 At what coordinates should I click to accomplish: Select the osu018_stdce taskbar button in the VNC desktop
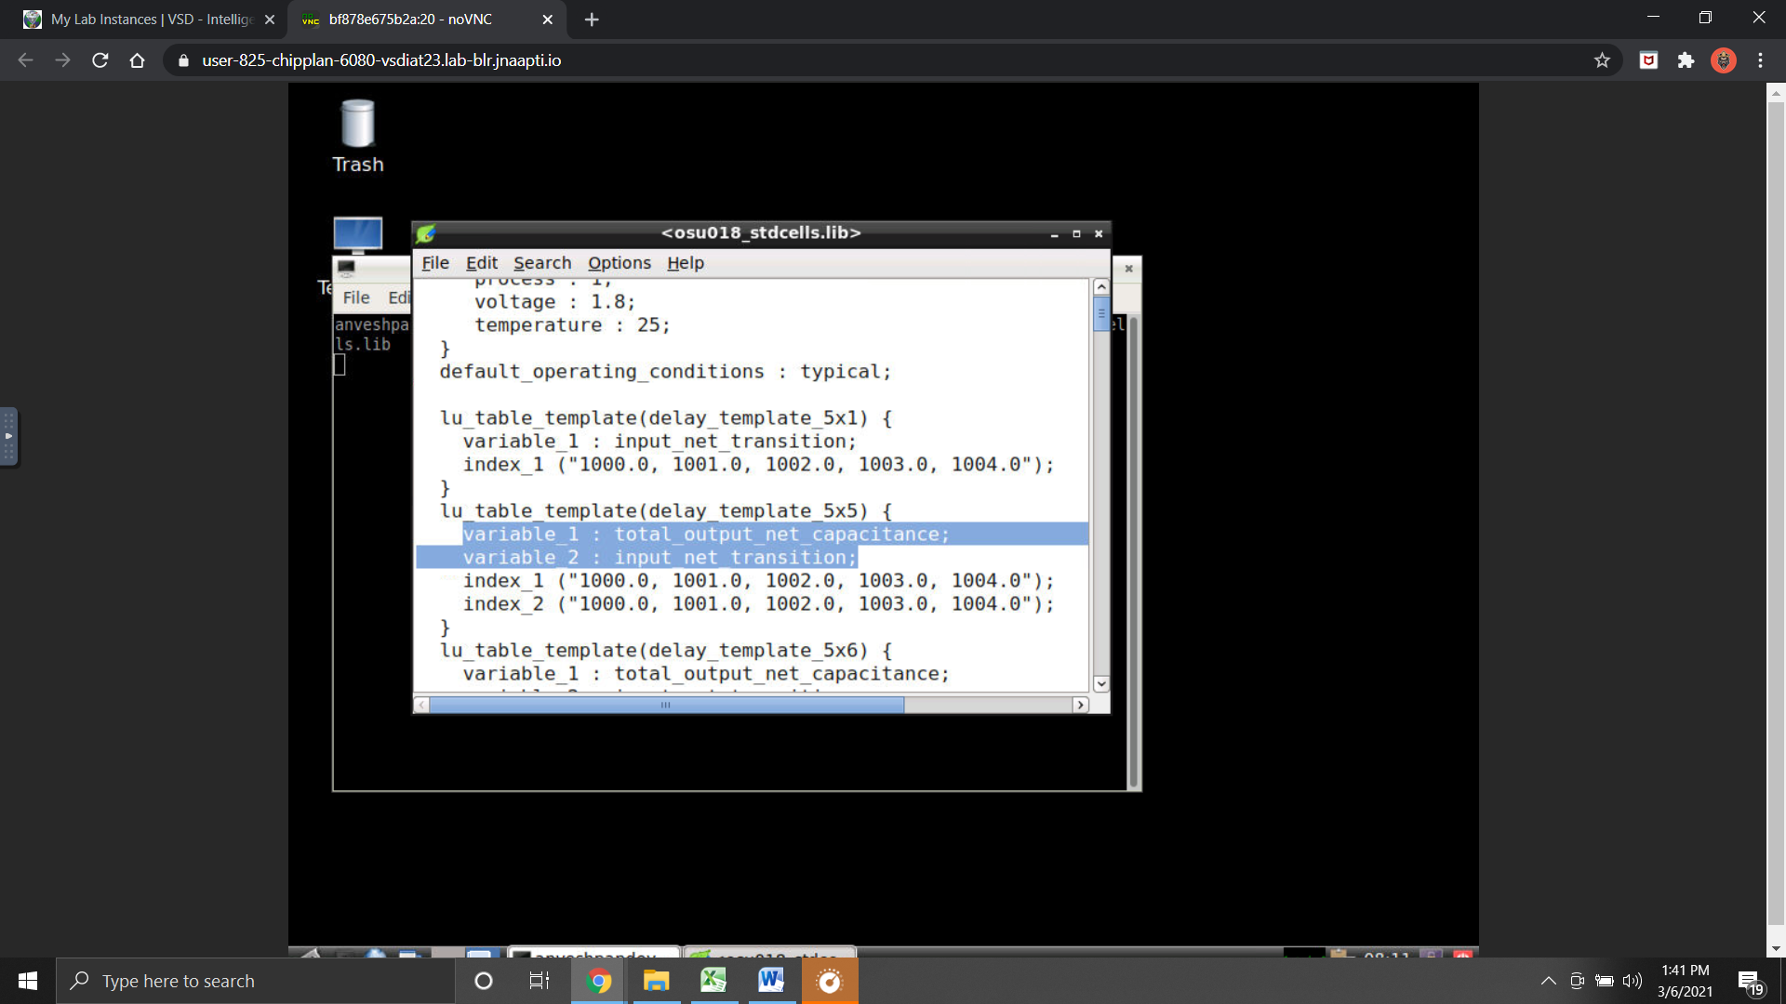[x=770, y=958]
